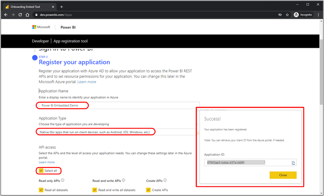324x196 pixels.
Task: Click the Close button in Success dialog
Action: [283, 175]
